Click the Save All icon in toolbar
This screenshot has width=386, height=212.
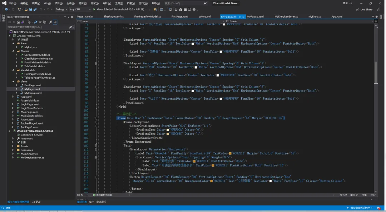pyautogui.click(x=35, y=9)
